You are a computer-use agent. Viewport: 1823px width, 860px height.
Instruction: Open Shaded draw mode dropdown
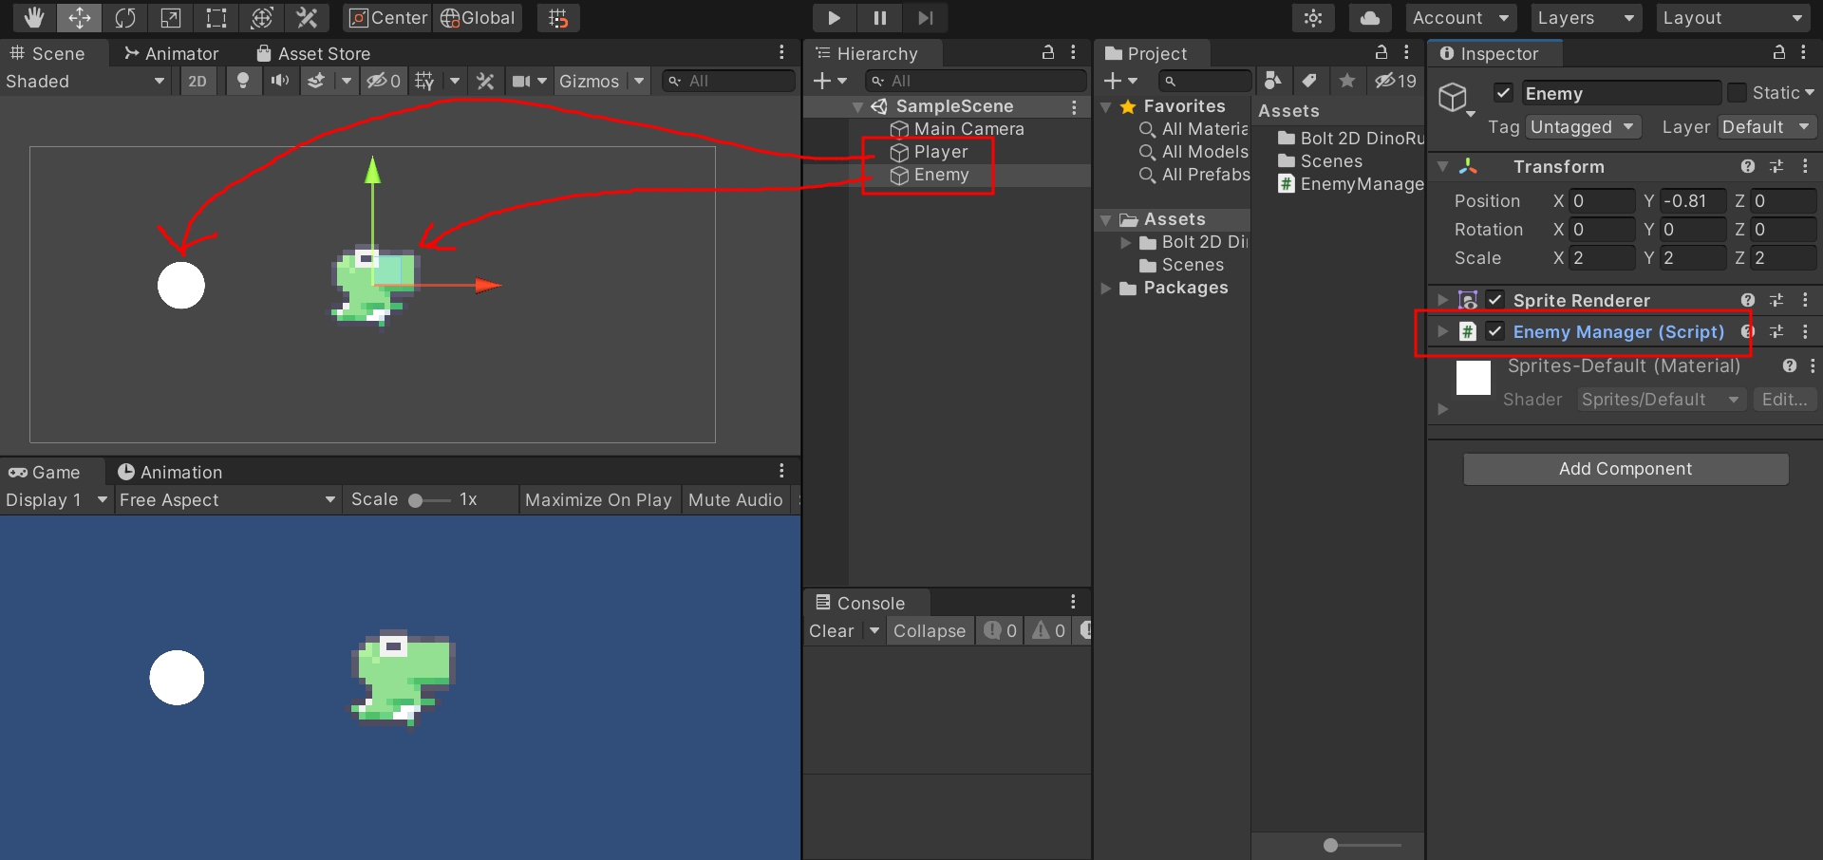(x=85, y=81)
